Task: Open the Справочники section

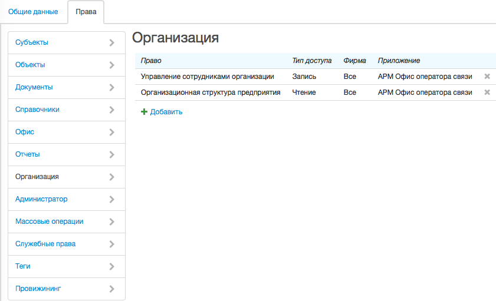Action: (x=67, y=110)
